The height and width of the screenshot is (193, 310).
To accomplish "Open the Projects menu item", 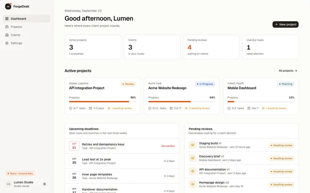I will (x=26, y=27).
